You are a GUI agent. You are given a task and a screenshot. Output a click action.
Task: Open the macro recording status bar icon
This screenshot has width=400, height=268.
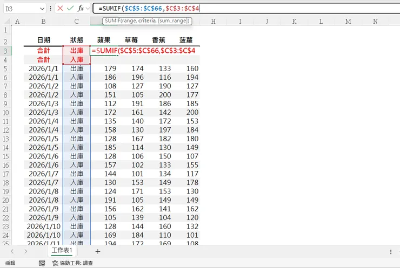(x=42, y=263)
